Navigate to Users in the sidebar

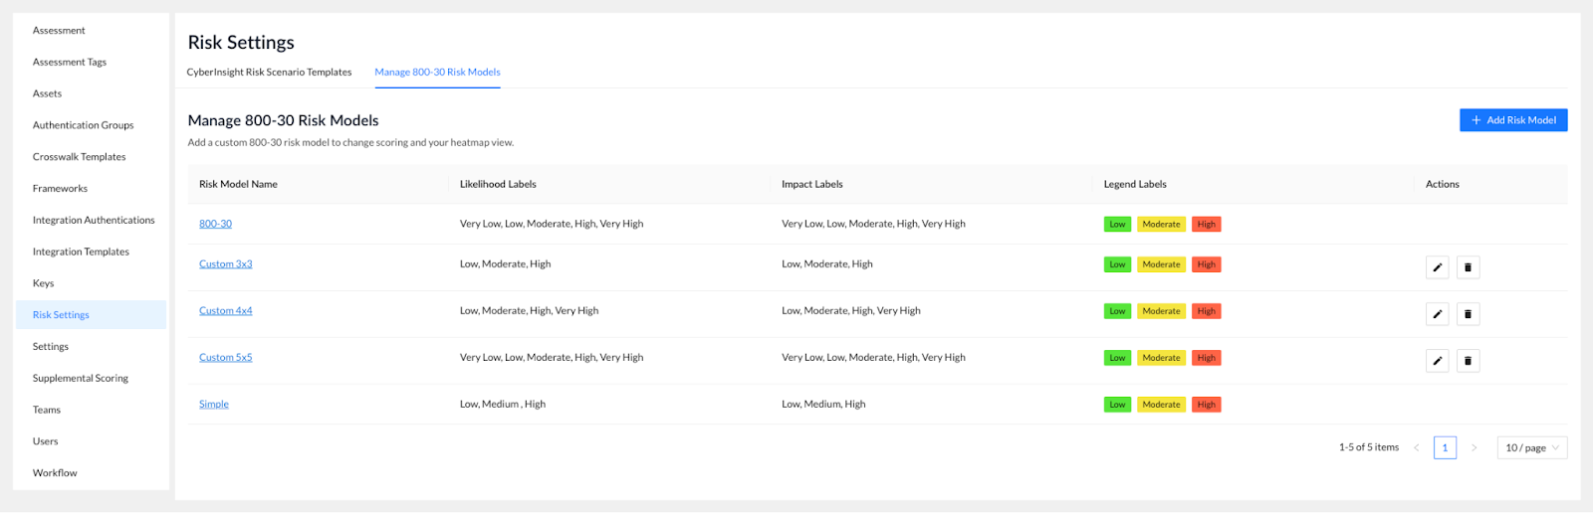[45, 441]
